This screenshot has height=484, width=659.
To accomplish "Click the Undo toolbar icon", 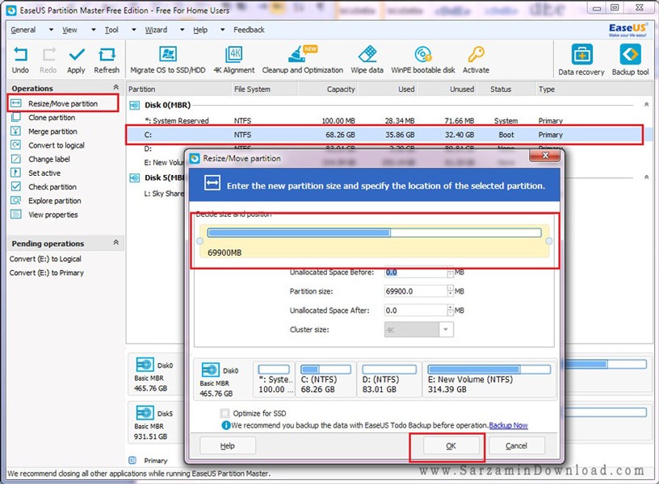I will click(x=21, y=56).
